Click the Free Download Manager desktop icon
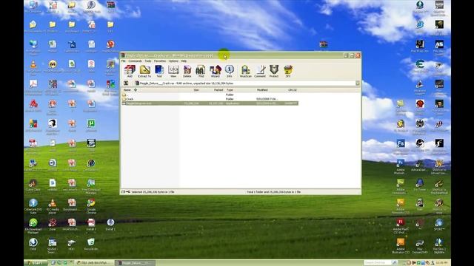The width and height of the screenshot is (474, 266). (x=91, y=186)
